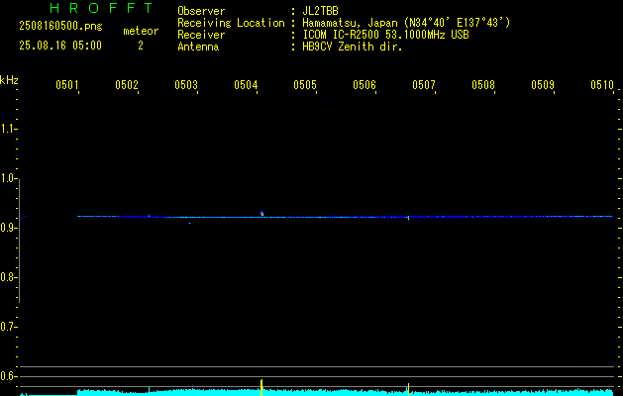Select the file name 2508160500.png
Viewport: 623px width, 396px height.
coord(60,27)
